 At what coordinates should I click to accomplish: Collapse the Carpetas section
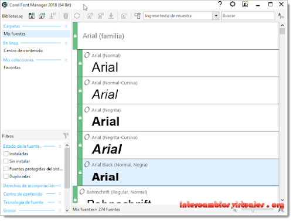pyautogui.click(x=66, y=26)
